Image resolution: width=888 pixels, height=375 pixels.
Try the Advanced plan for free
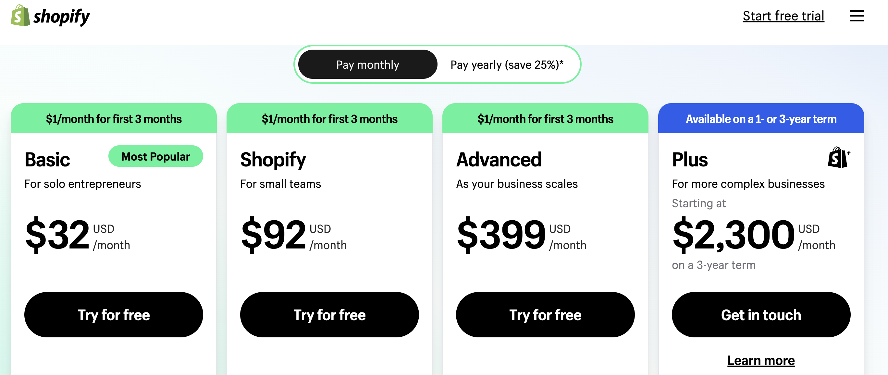pos(545,315)
